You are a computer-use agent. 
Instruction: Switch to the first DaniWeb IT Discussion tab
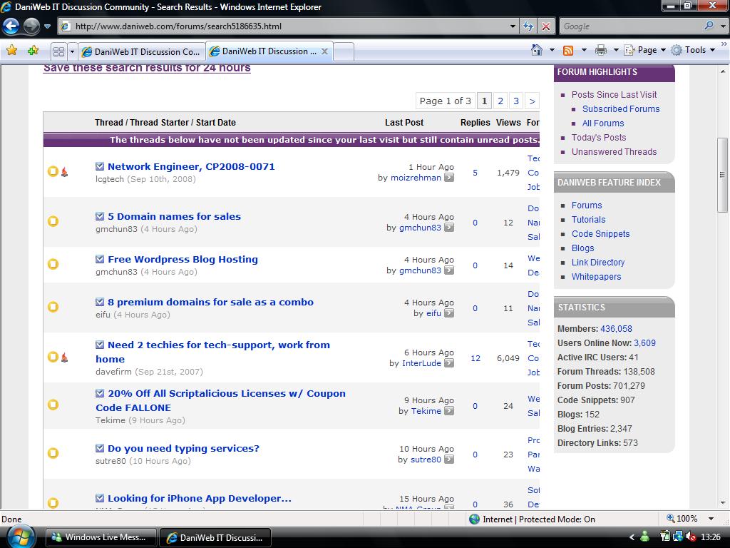click(142, 51)
